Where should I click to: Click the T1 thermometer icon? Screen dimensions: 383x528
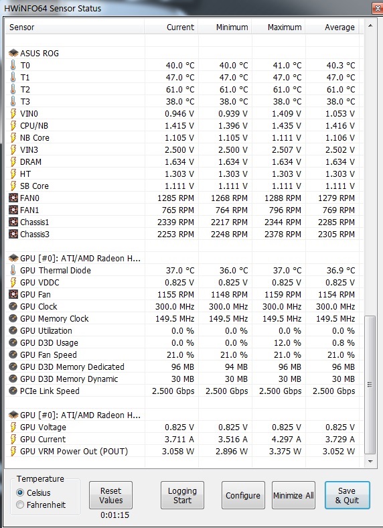pos(13,78)
